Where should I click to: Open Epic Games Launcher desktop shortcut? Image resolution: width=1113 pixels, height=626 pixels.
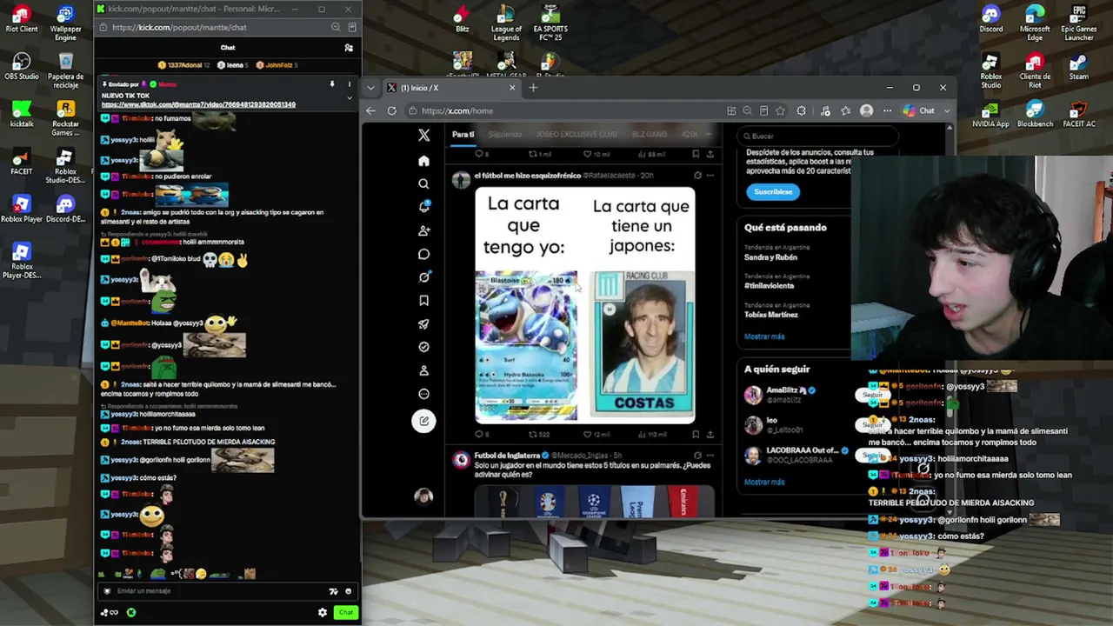[1078, 23]
